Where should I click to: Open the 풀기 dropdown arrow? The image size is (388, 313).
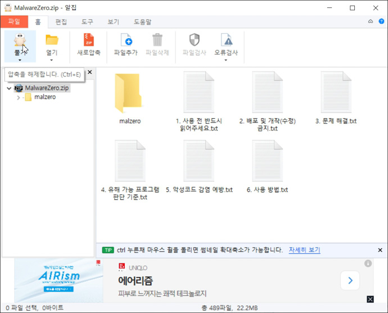click(20, 60)
